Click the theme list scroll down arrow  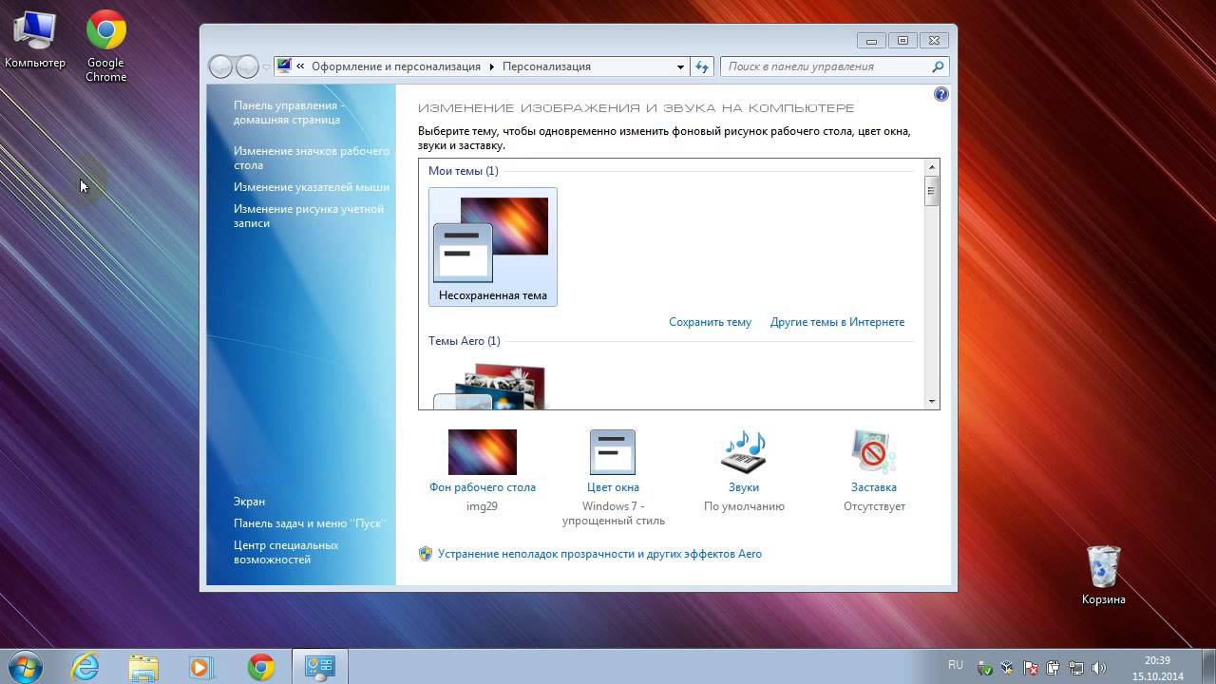click(x=931, y=402)
